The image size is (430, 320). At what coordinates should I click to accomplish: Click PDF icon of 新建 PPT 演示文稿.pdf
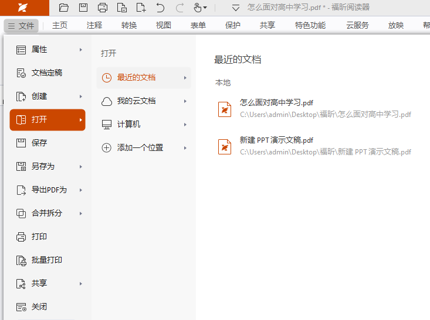(225, 147)
